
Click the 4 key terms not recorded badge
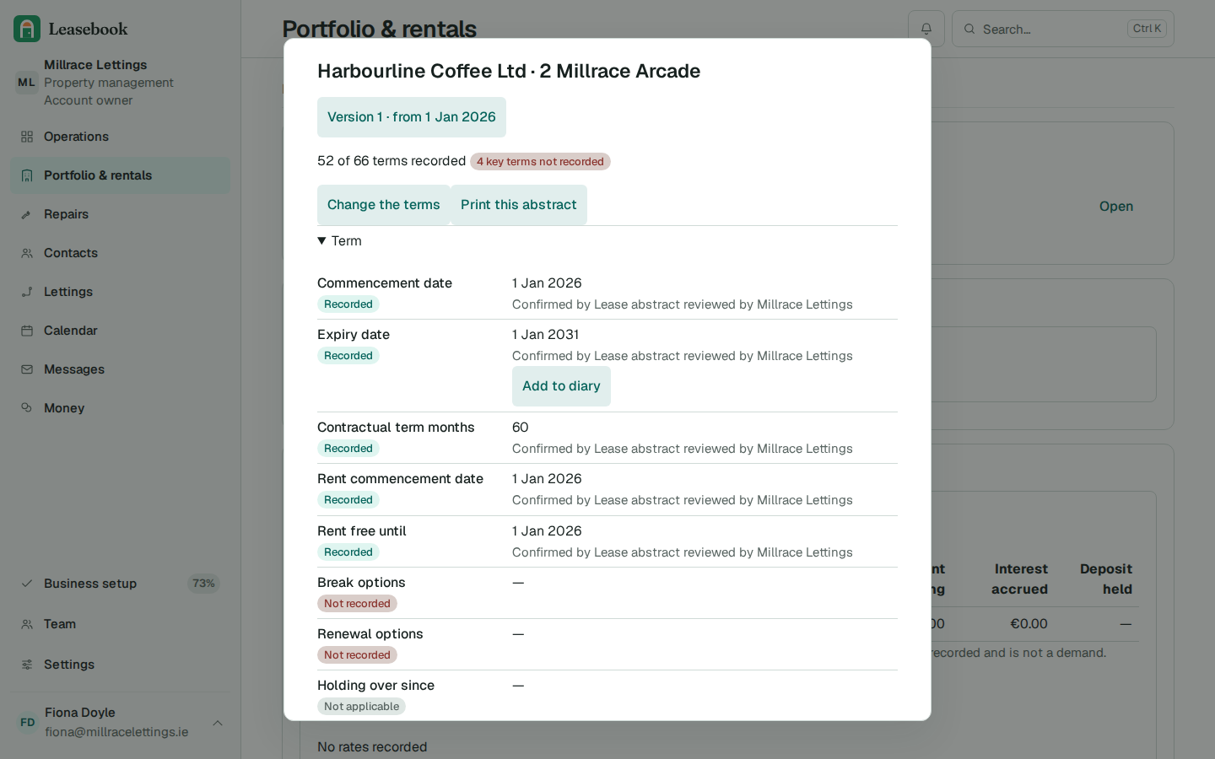[x=540, y=162]
